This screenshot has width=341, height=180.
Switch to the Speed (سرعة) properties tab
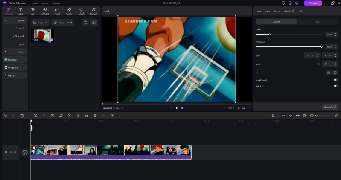277,11
